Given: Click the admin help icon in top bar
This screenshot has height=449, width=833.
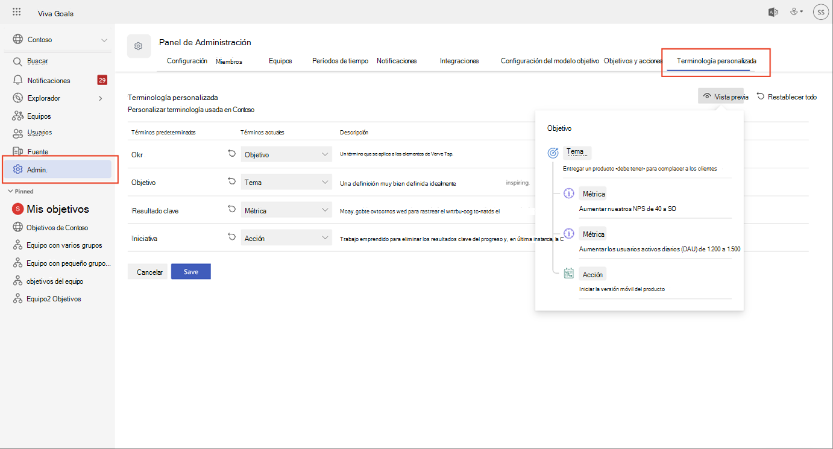Looking at the screenshot, I should click(796, 12).
